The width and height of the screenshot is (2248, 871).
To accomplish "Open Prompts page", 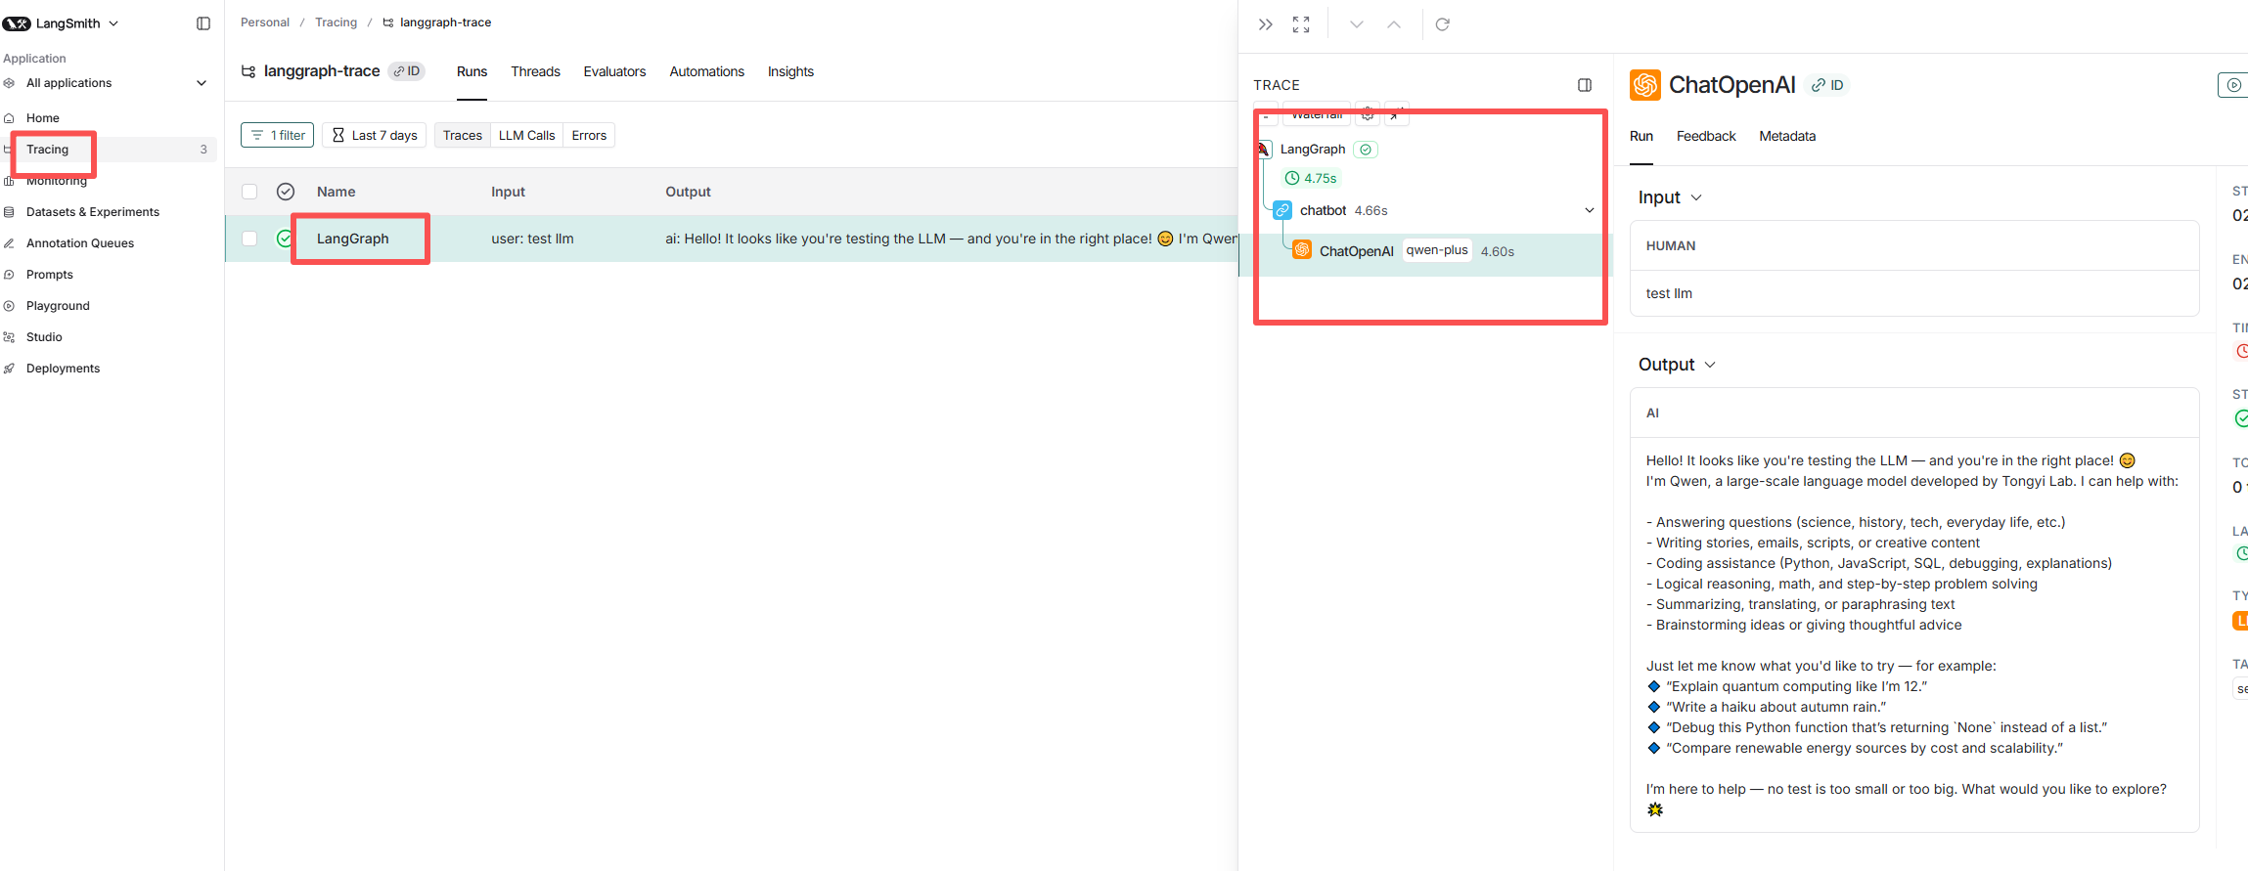I will click(50, 275).
